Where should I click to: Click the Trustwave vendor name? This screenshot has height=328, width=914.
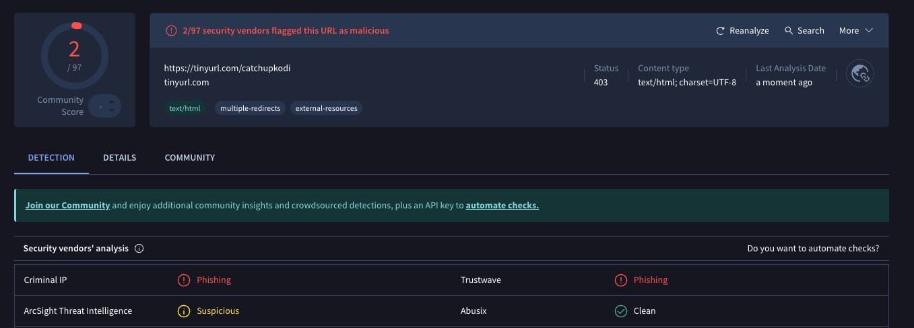[481, 280]
